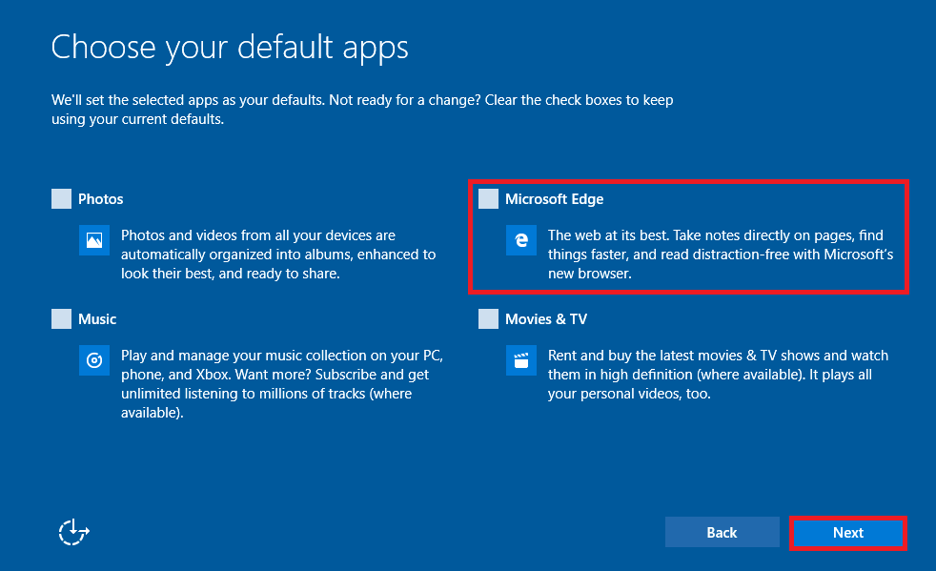Click the Music app disc icon

point(94,360)
